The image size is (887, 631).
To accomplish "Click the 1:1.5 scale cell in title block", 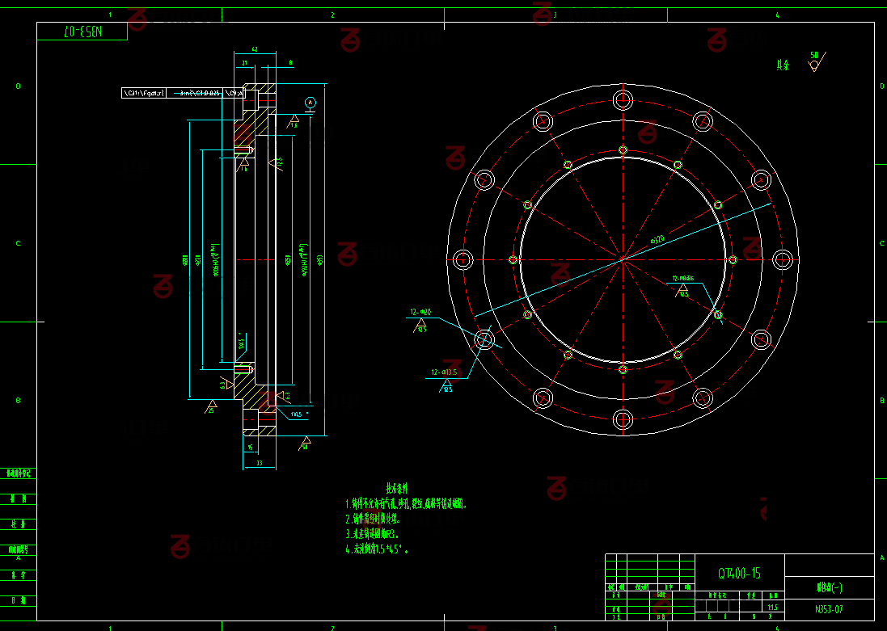I will pos(772,607).
